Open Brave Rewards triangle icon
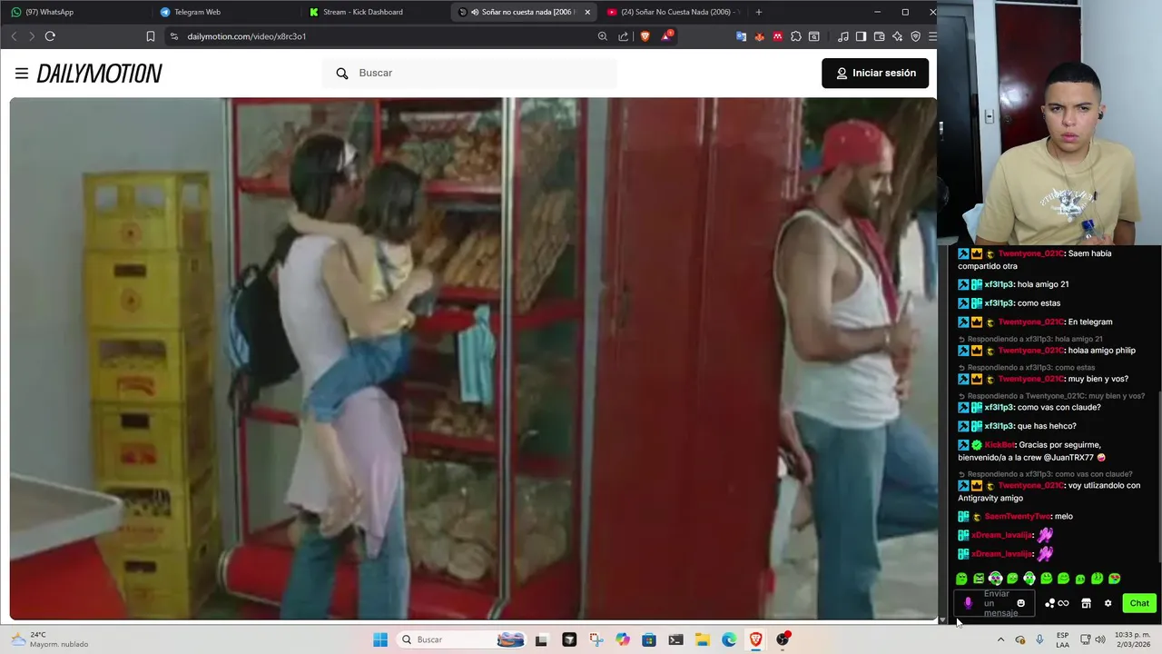 [x=667, y=36]
